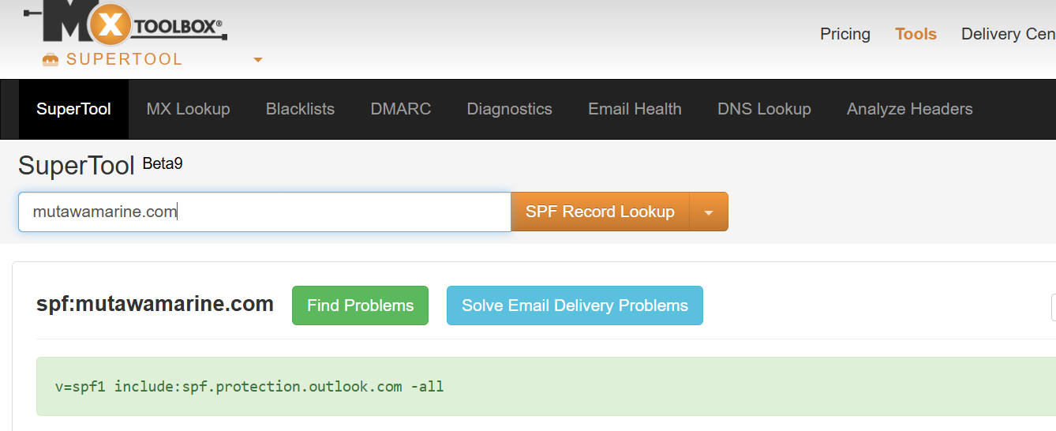1056x431 pixels.
Task: Click the v=spf1 SPF record text
Action: tap(249, 387)
